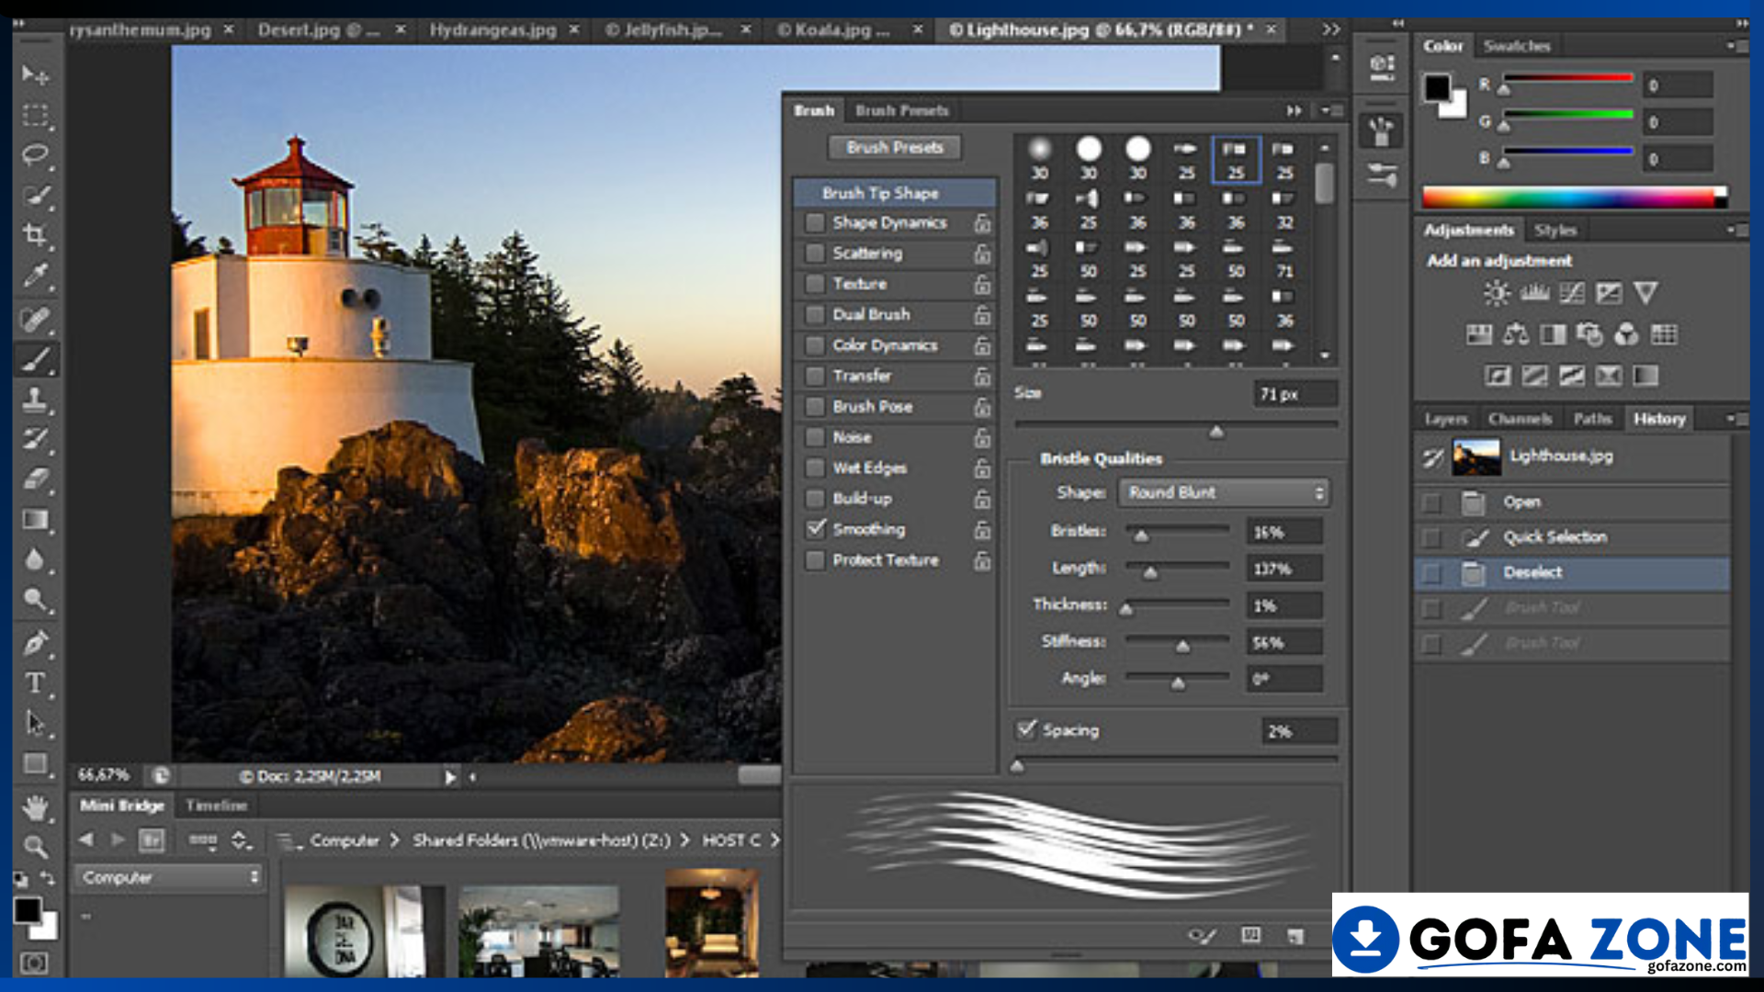
Task: Open the document status bar arrow menu
Action: coord(450,777)
